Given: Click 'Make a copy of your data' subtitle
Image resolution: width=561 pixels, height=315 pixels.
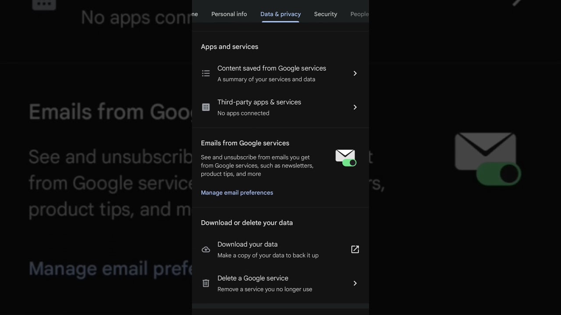Looking at the screenshot, I should pyautogui.click(x=268, y=255).
